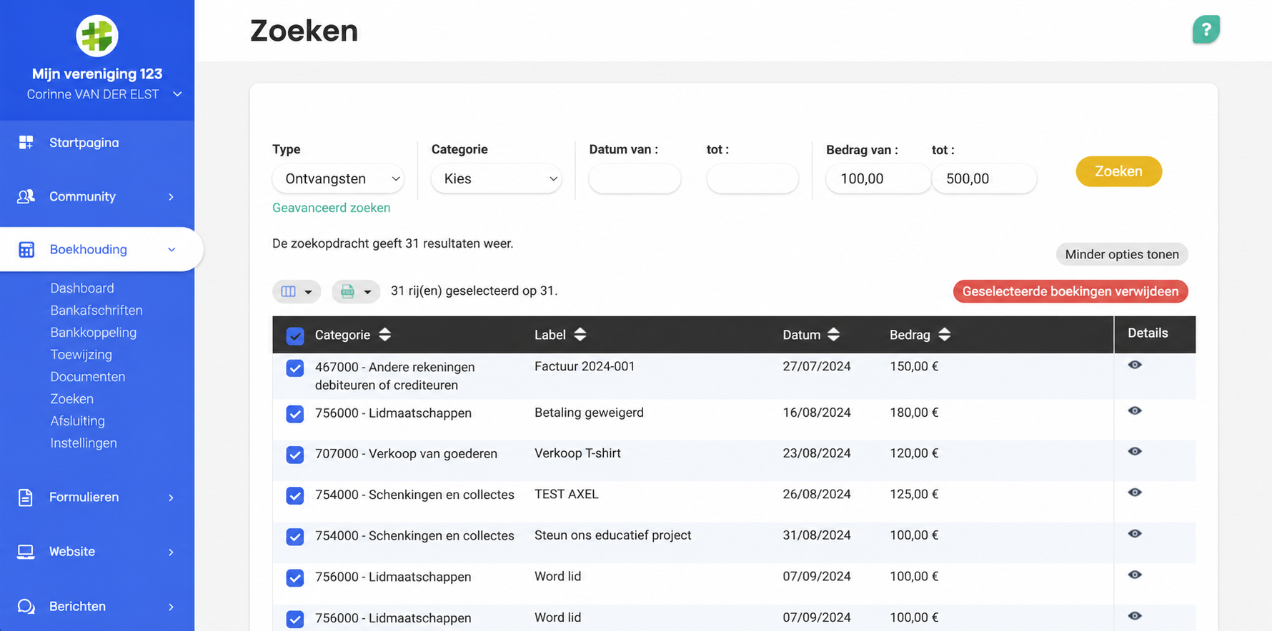View details of Steun ons educatief project
This screenshot has width=1272, height=631.
[1135, 534]
